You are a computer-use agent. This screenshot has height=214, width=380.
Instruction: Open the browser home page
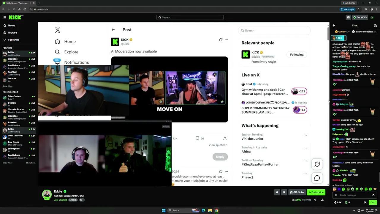tap(19, 10)
